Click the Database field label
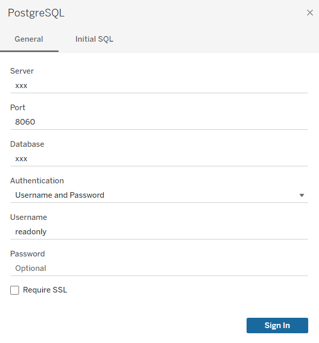The image size is (319, 343). coord(27,144)
